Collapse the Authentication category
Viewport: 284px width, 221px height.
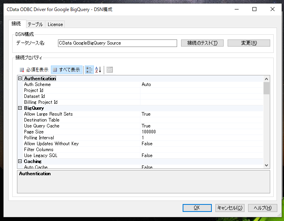(x=20, y=79)
